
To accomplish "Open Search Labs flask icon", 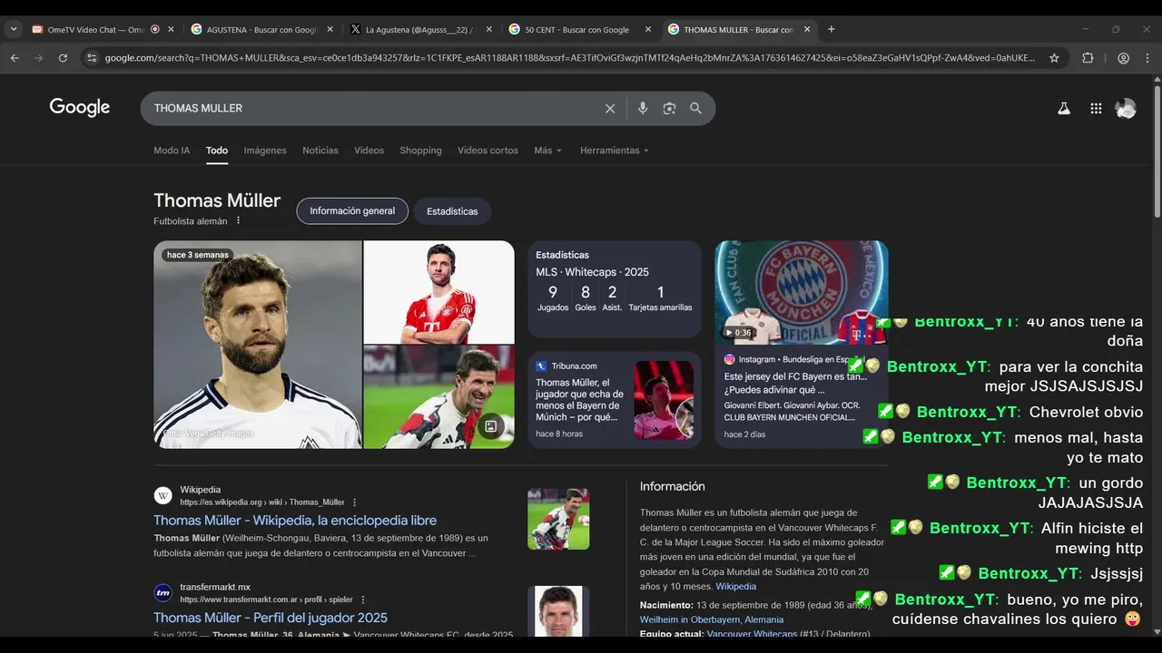I will point(1064,108).
